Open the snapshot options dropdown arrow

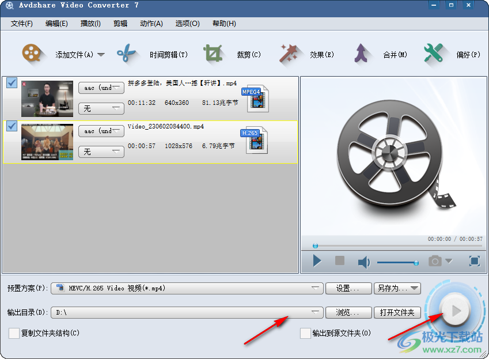(x=449, y=261)
